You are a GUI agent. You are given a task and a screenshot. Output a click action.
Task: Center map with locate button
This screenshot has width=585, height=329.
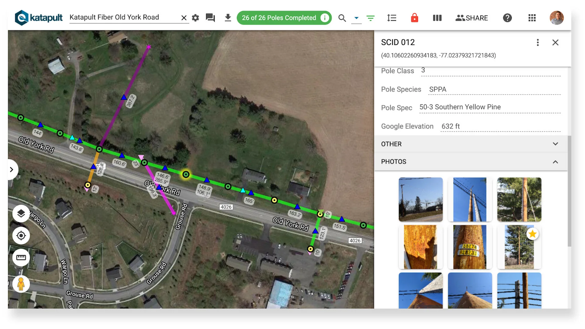21,235
